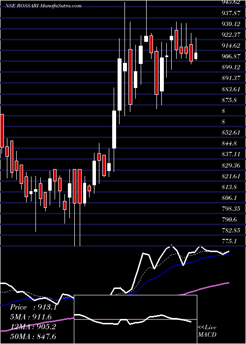Click the last white candlestick on the right

click(x=196, y=56)
